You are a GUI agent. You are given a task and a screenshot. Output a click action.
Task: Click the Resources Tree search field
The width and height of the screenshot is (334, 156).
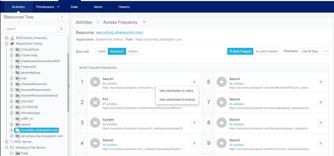[31, 29]
